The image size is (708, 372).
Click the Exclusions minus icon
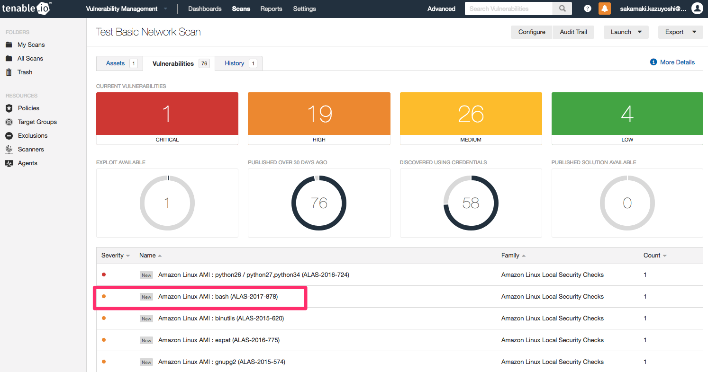(9, 136)
